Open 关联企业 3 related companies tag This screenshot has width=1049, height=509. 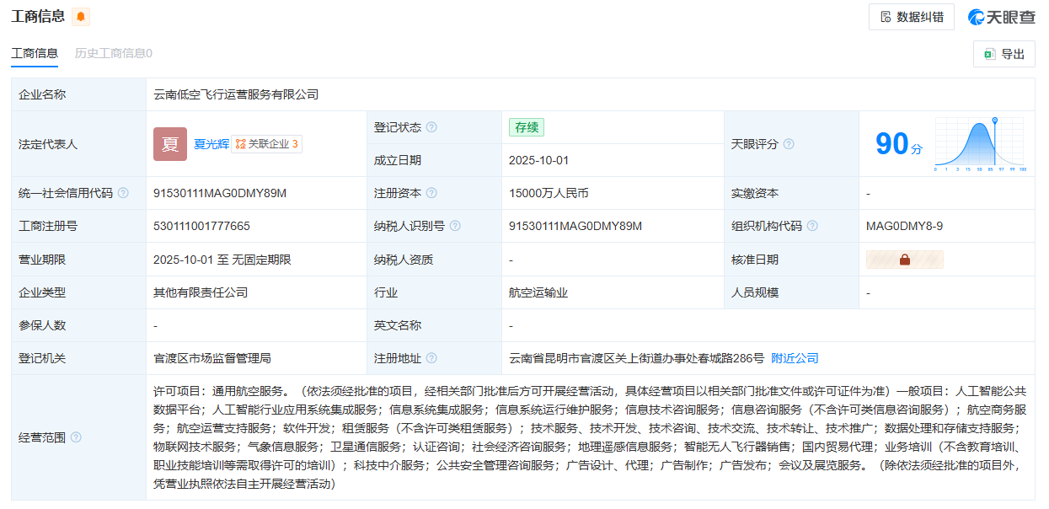click(x=266, y=144)
